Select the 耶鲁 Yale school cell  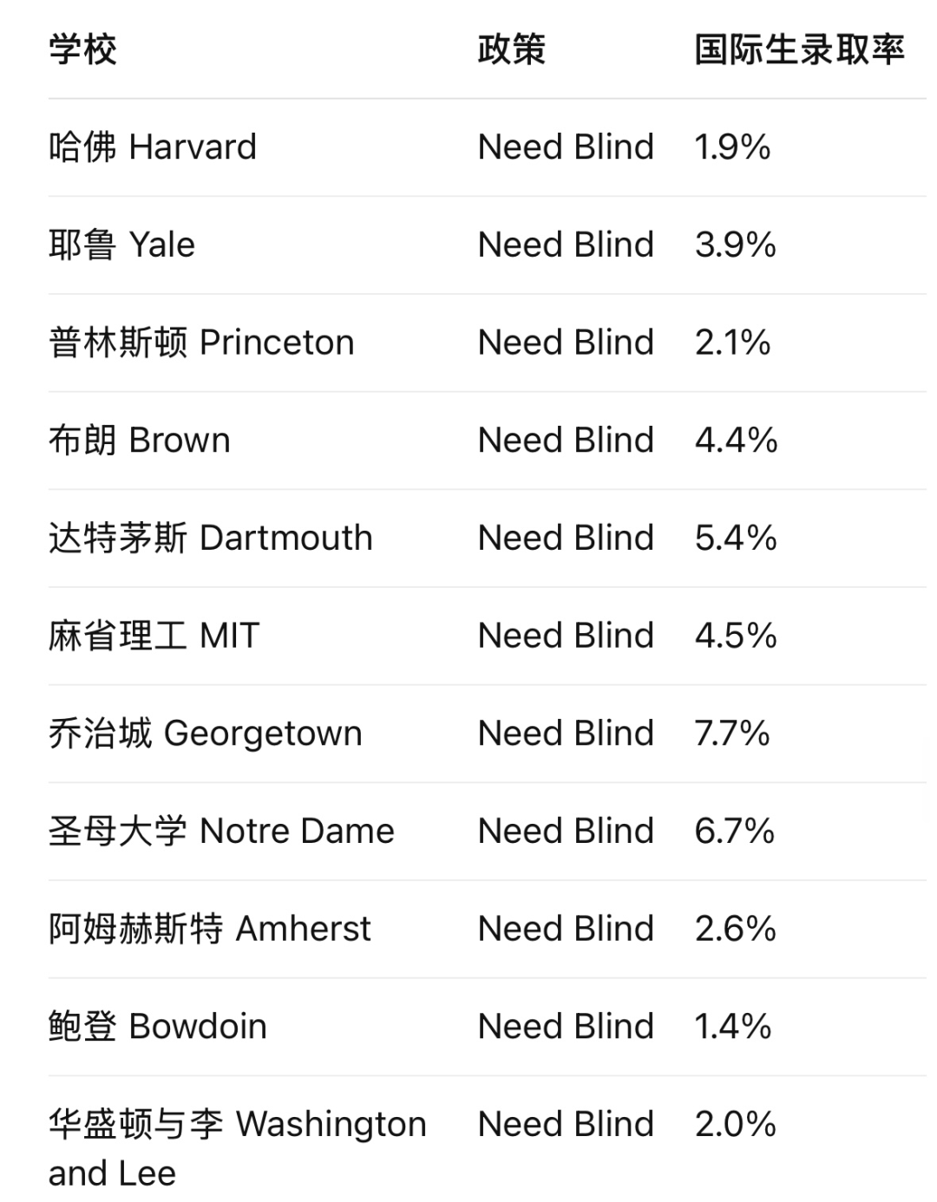pyautogui.click(x=121, y=245)
